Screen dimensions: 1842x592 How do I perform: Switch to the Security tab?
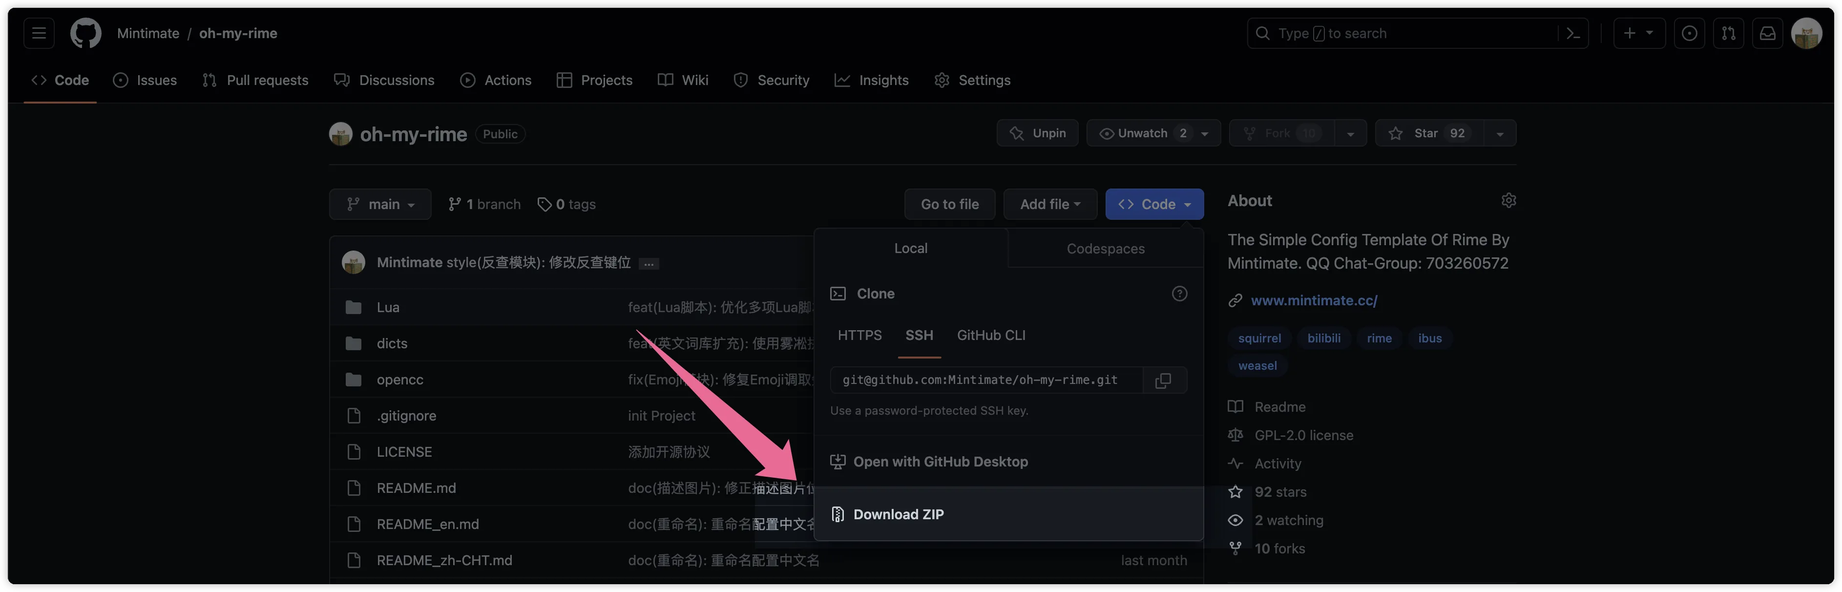pyautogui.click(x=772, y=80)
